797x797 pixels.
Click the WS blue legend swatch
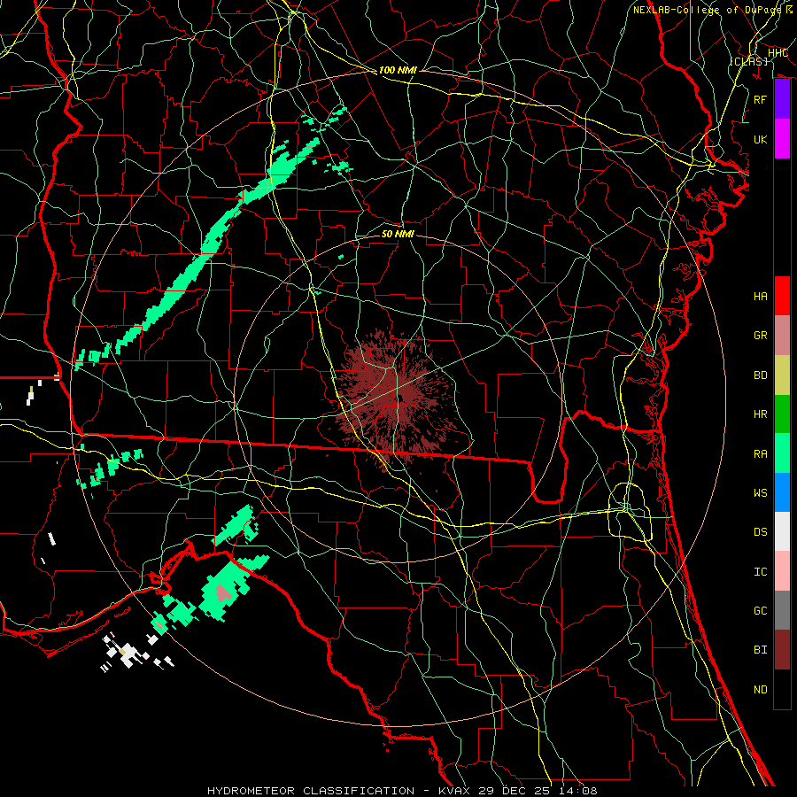coord(782,492)
